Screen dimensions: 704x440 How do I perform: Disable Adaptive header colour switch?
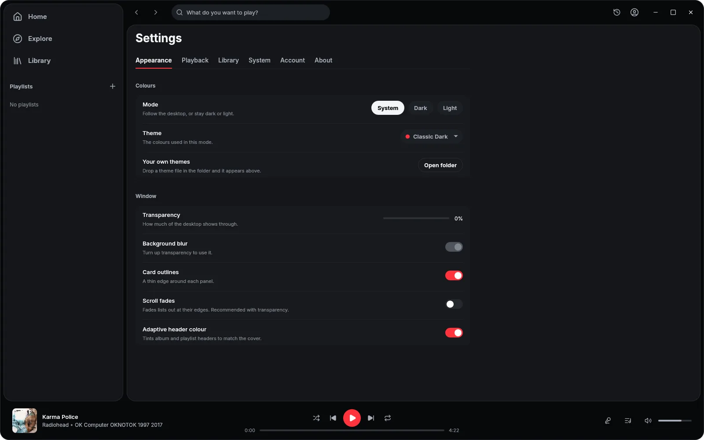click(454, 333)
